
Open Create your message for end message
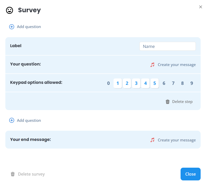(x=177, y=140)
